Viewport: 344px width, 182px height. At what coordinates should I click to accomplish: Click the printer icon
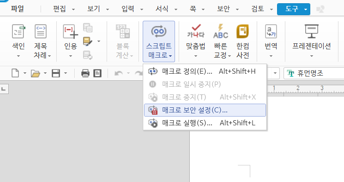click(x=85, y=73)
